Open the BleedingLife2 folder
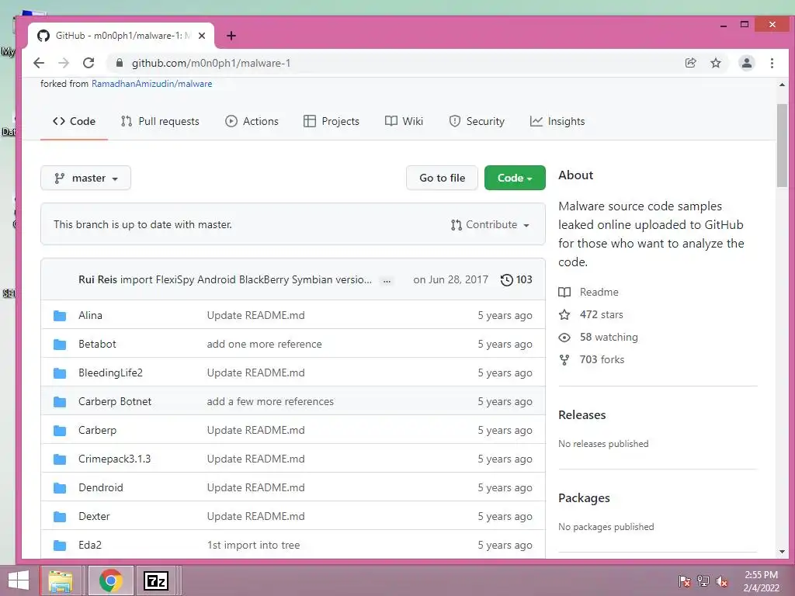The image size is (795, 596). point(110,373)
